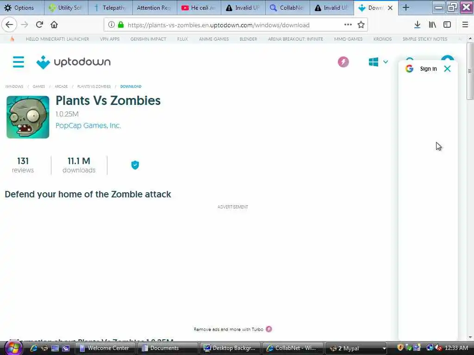Open CollabNet - Wi... taskbar button
The image size is (474, 355).
[x=293, y=348]
